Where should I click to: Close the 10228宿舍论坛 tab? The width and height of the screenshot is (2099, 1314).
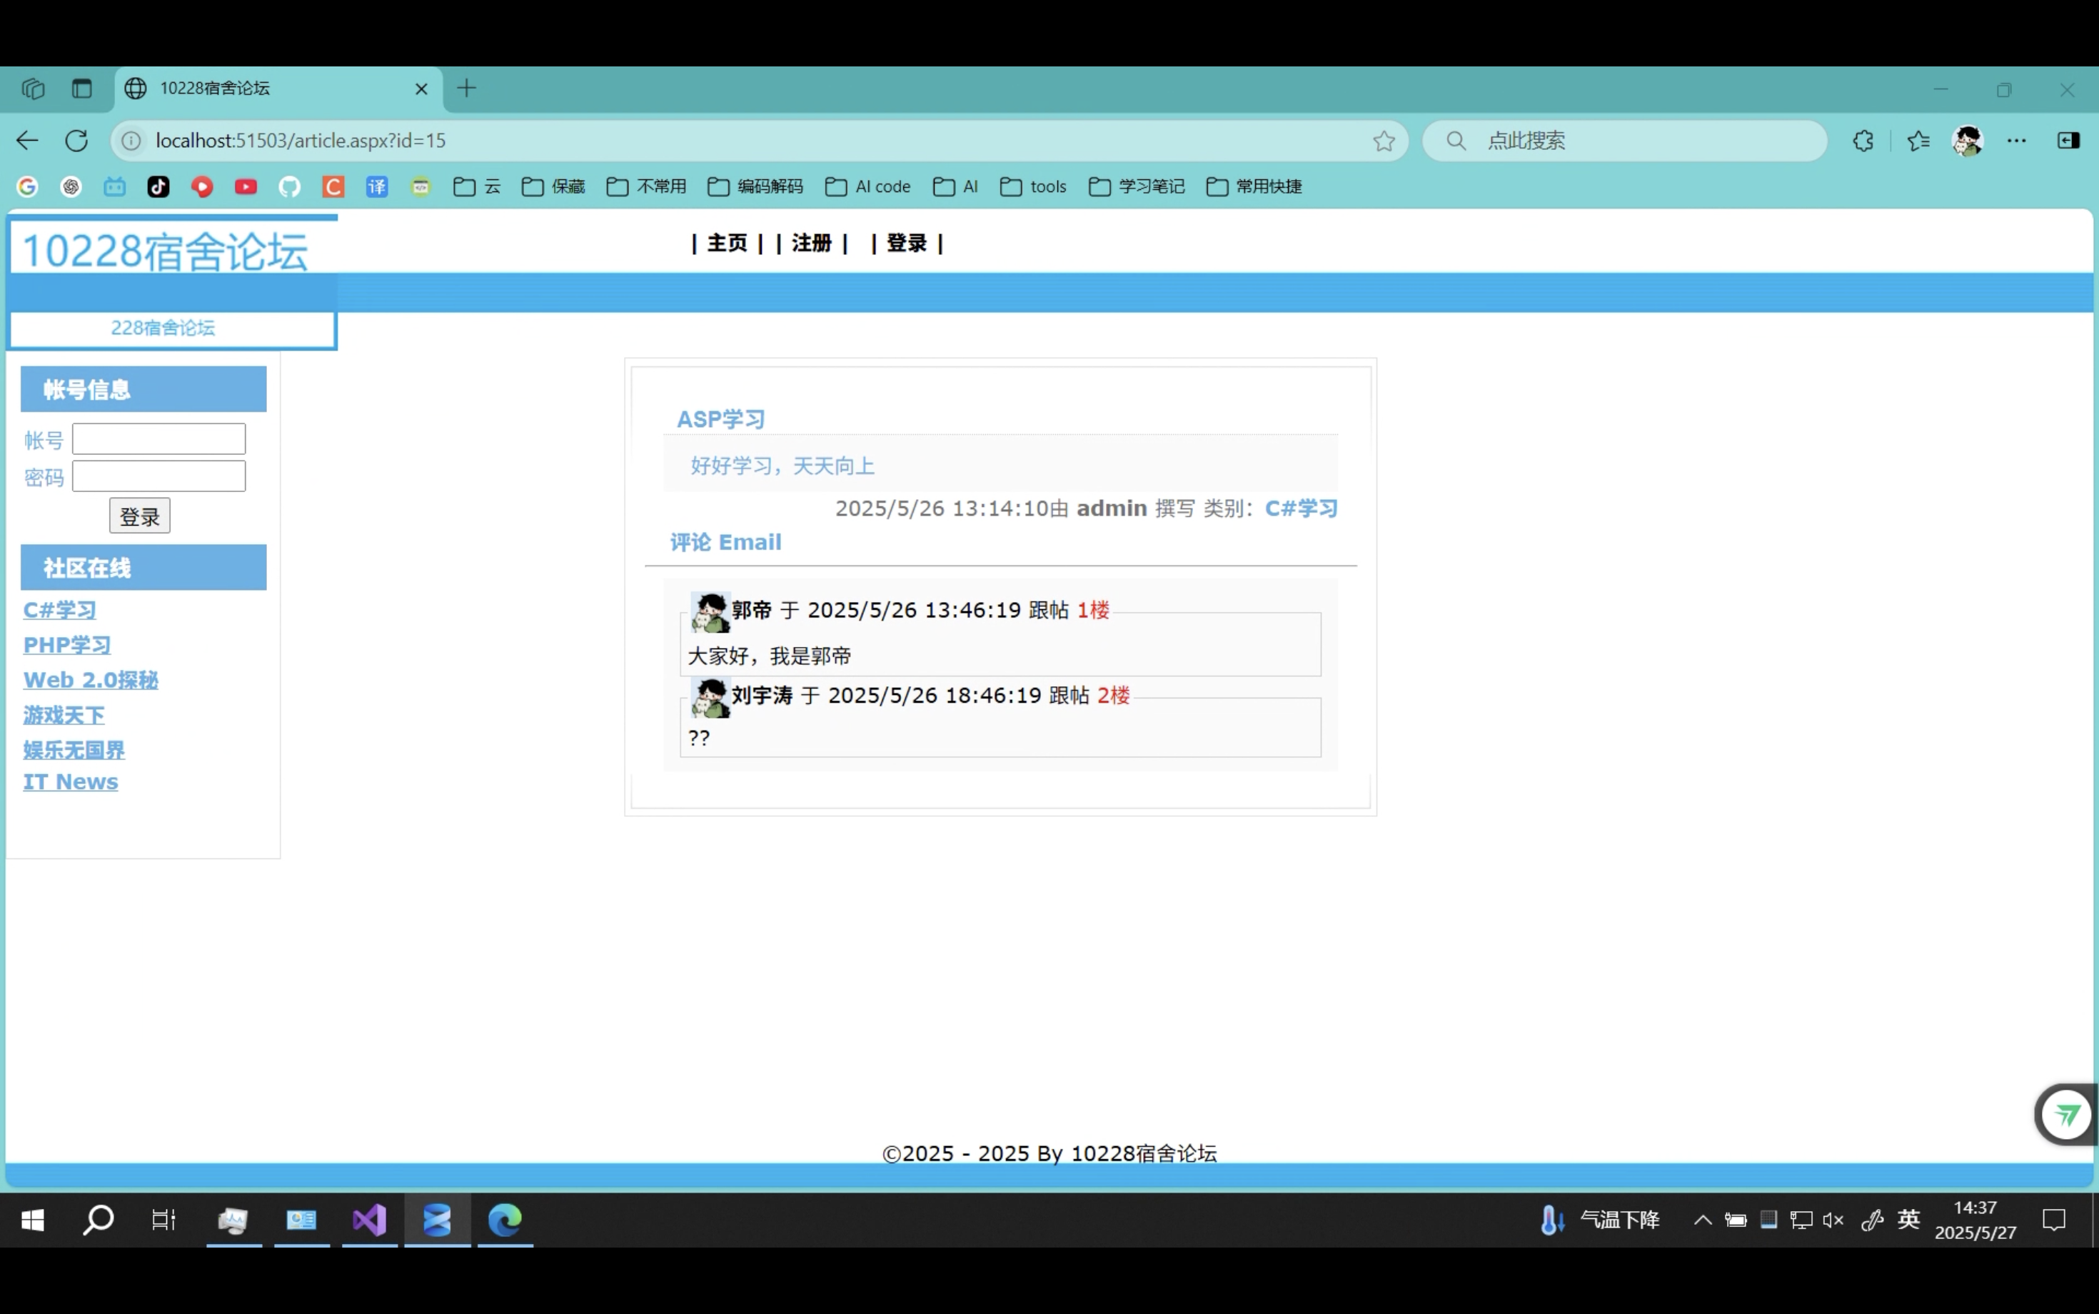coord(421,89)
